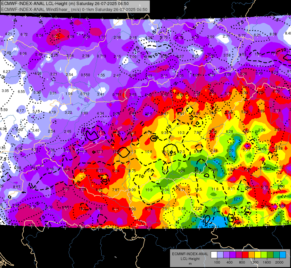The height and width of the screenshot is (268, 291).
Task: Click the teal legend color box
Action: [x=276, y=255]
